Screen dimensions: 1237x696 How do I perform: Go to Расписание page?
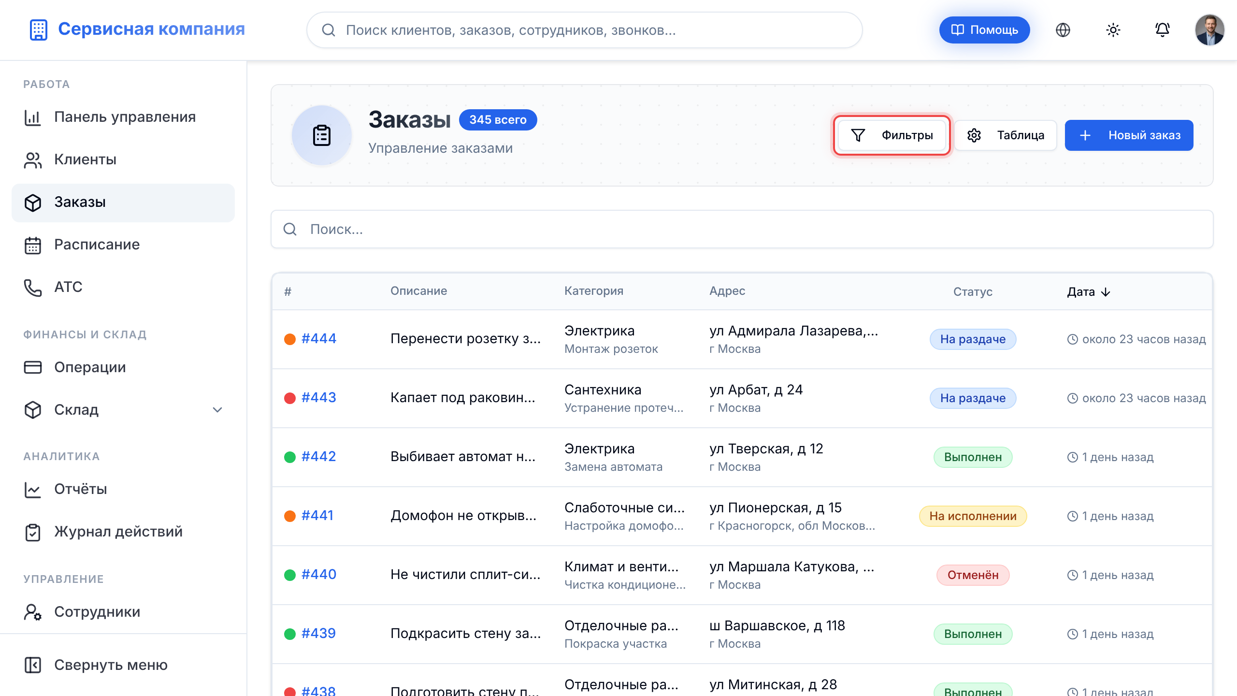click(123, 245)
